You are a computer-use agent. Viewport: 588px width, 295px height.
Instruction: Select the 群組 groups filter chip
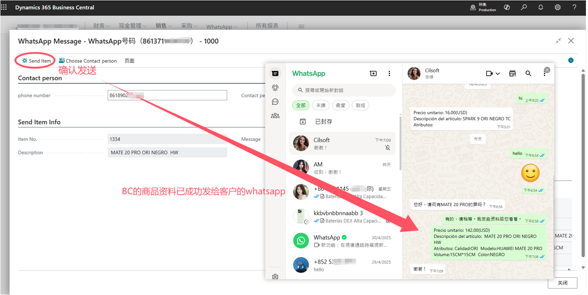(360, 105)
